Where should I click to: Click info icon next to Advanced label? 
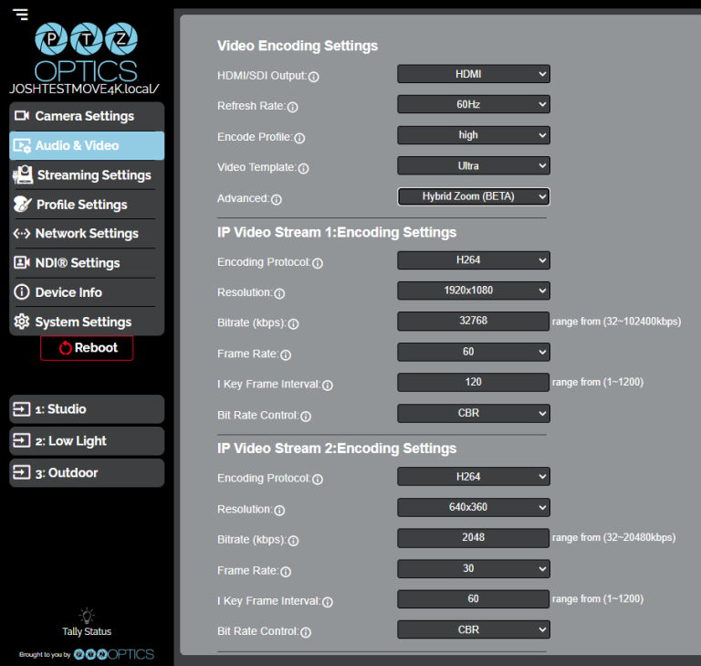pyautogui.click(x=277, y=199)
